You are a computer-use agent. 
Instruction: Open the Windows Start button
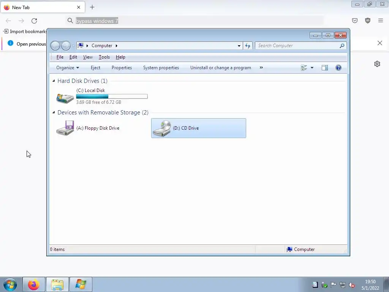pyautogui.click(x=10, y=284)
